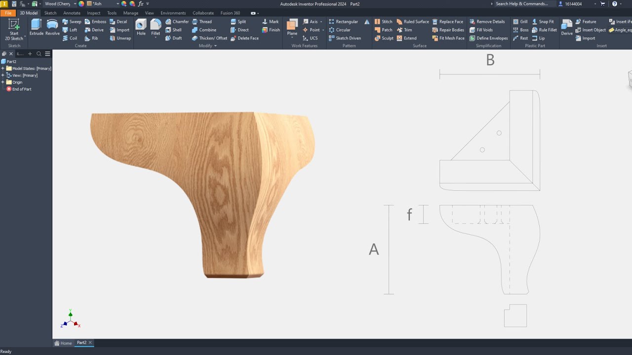Select the Shell tool
The height and width of the screenshot is (355, 632).
click(x=173, y=30)
